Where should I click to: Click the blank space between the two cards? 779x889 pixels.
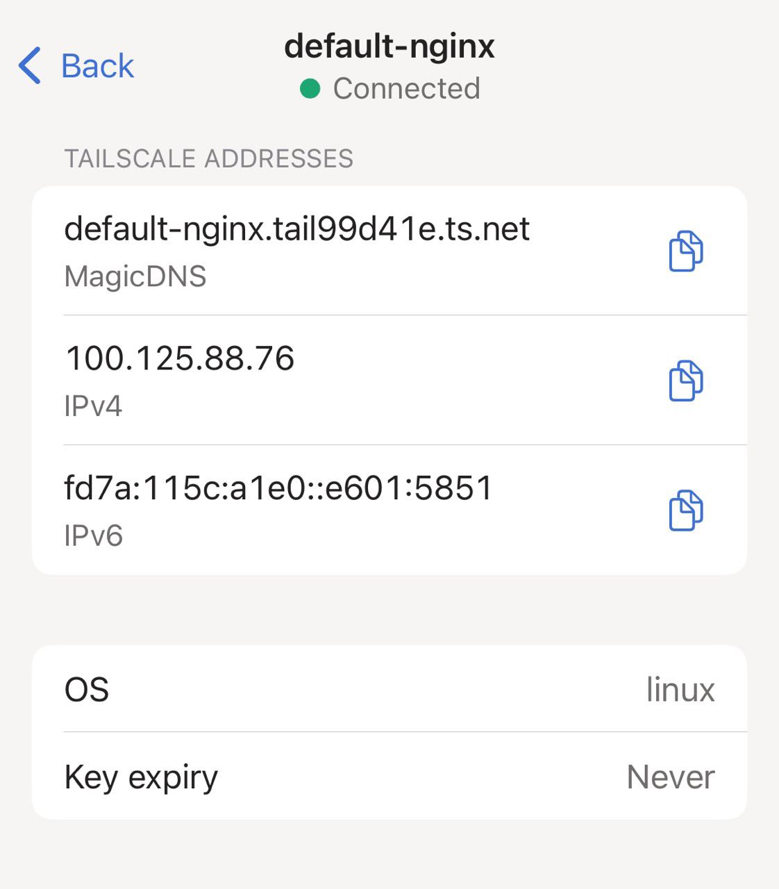point(389,610)
